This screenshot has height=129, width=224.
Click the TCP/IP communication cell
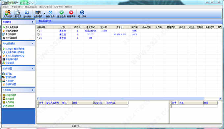pyautogui.click(x=91, y=35)
